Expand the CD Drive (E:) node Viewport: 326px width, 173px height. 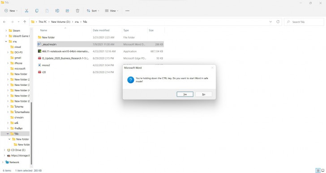click(4, 150)
